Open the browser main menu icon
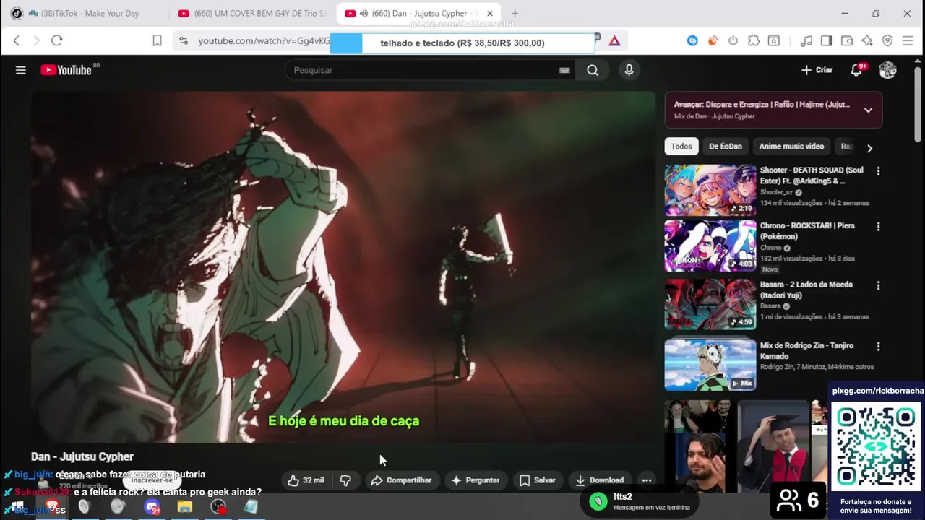This screenshot has width=925, height=520. [908, 41]
